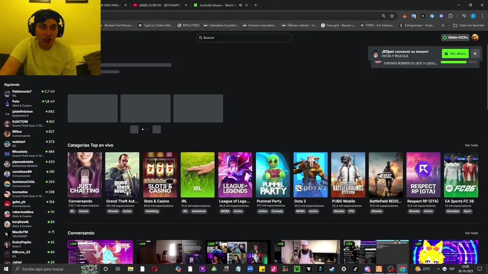Open the Respect RP (GTA) category thumbnail

click(x=423, y=175)
